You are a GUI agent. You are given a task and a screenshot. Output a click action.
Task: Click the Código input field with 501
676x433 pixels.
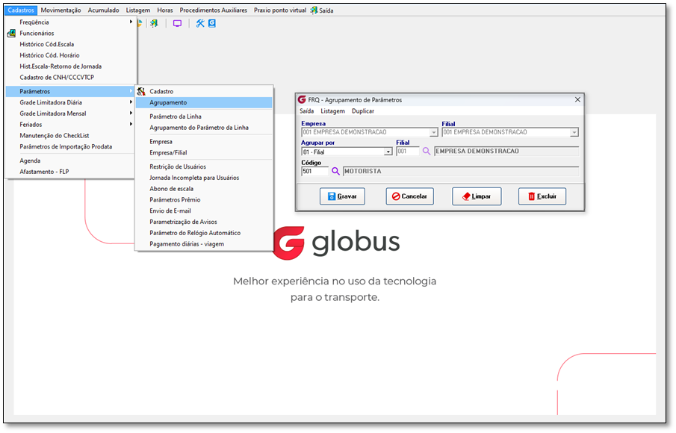(x=315, y=171)
